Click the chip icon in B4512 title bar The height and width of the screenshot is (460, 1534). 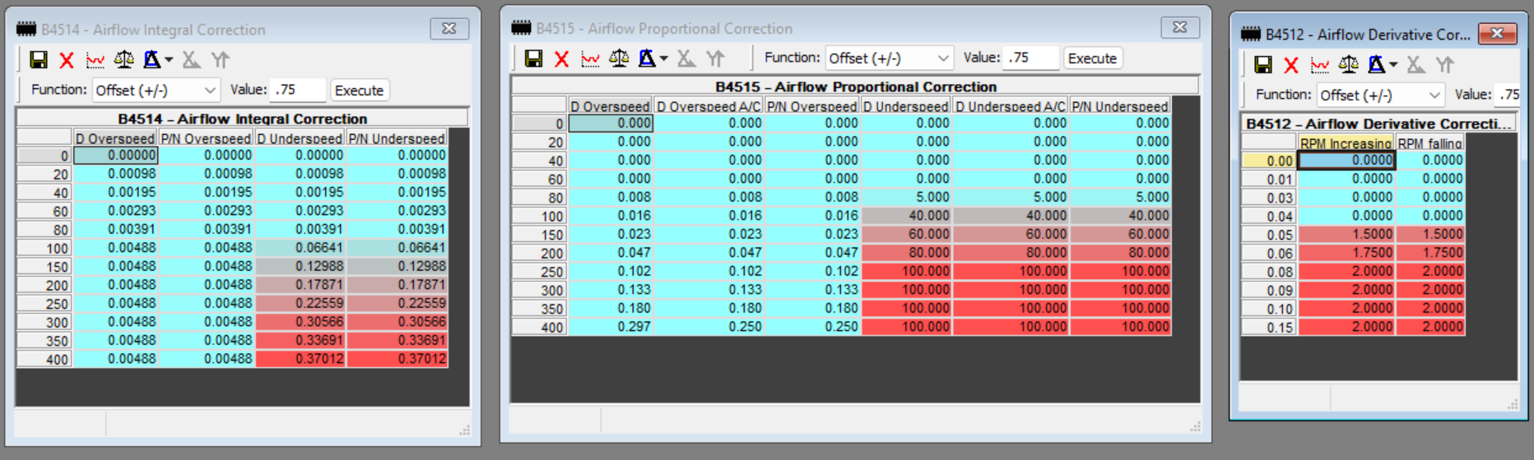click(x=1251, y=34)
